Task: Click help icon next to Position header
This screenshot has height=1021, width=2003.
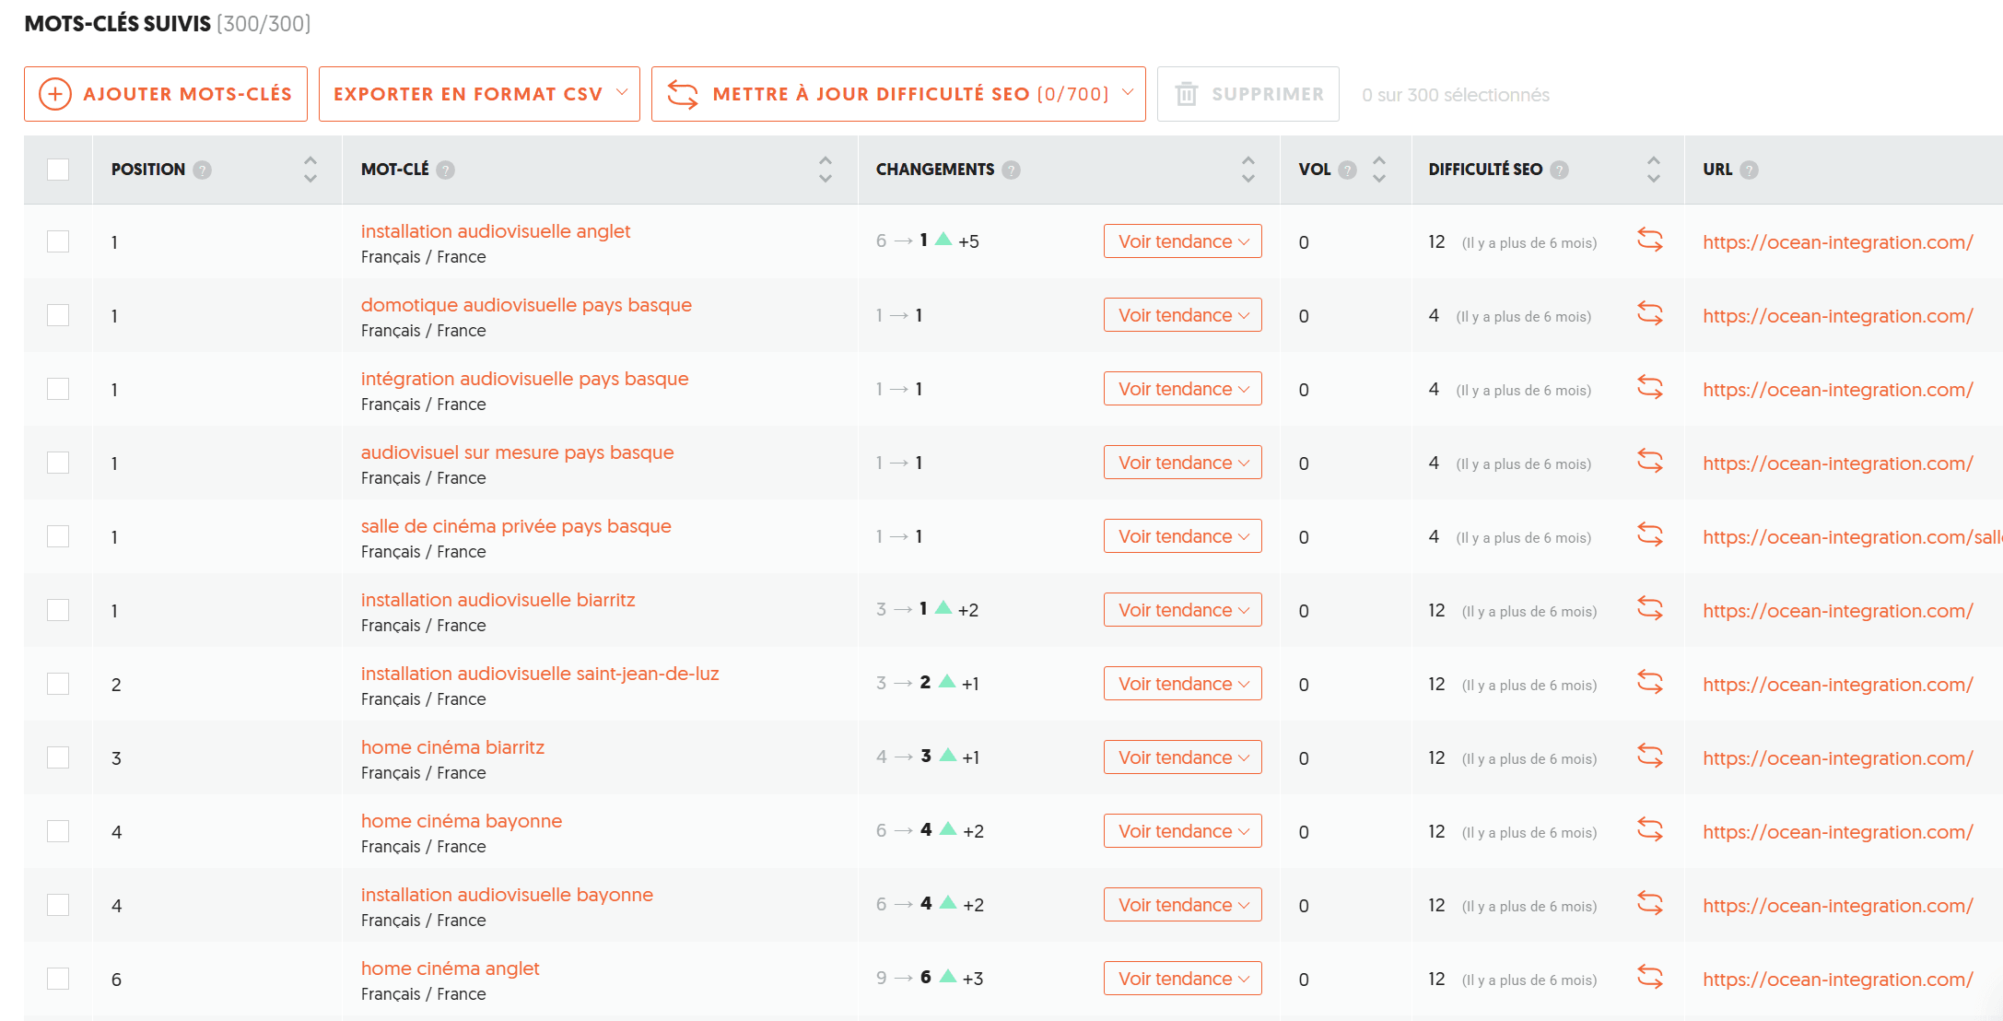Action: 203,170
